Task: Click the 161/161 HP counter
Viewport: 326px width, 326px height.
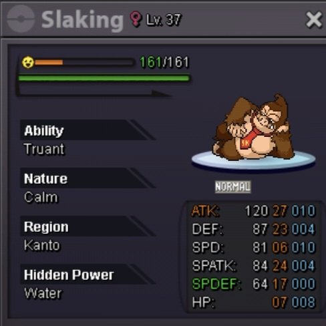Action: click(x=164, y=62)
